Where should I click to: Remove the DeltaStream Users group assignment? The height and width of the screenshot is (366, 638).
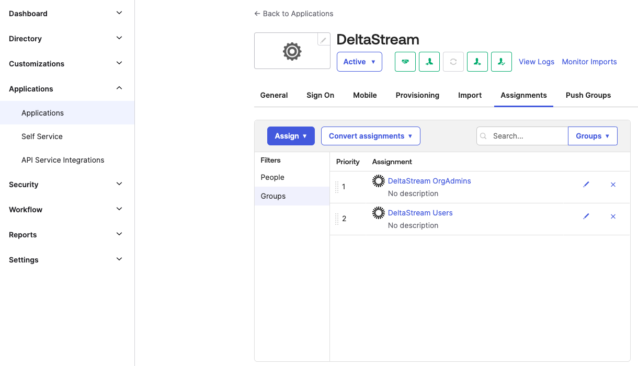613,216
